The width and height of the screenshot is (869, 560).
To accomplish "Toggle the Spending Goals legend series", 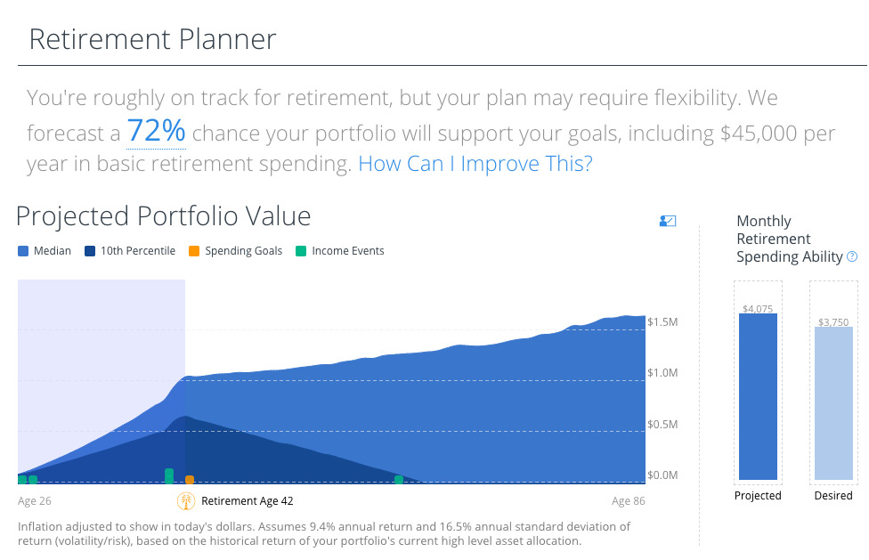I will coord(236,251).
